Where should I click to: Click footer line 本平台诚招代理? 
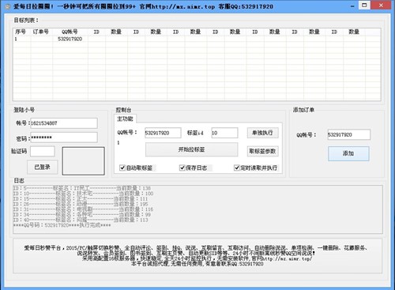(197, 264)
